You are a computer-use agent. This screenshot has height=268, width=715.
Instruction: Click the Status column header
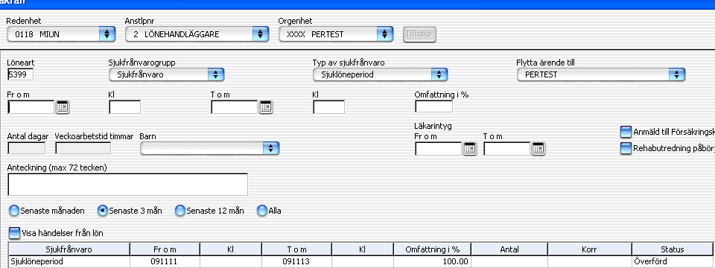672,249
